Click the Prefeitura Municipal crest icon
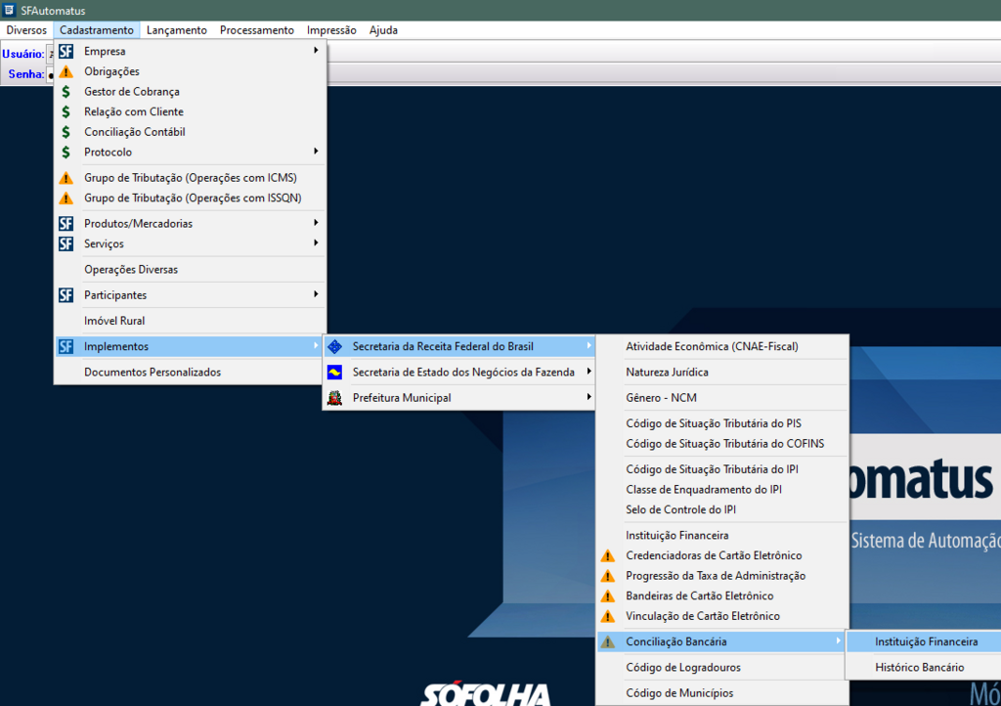 (334, 398)
